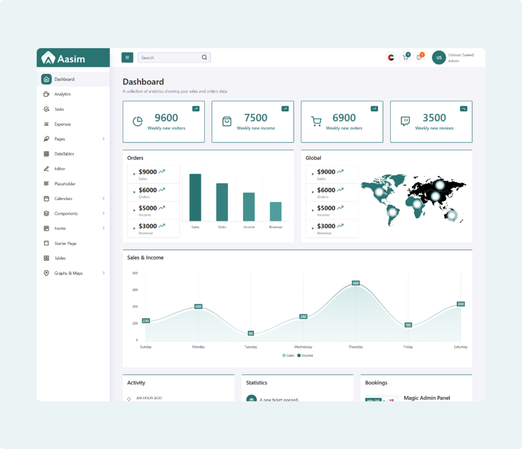Open Starter Page in the sidebar
The width and height of the screenshot is (522, 449).
(73, 243)
